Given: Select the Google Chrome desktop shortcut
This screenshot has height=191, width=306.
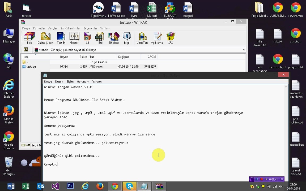Looking at the screenshot, I should coord(8,141).
